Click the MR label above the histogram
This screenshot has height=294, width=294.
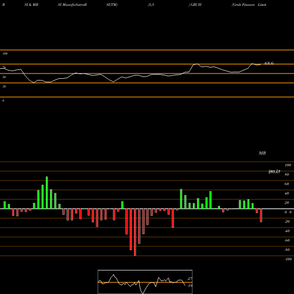point(262,153)
